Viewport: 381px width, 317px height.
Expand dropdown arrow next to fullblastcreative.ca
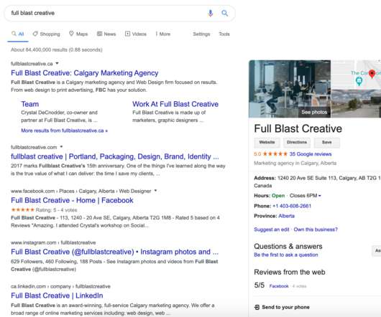57,63
